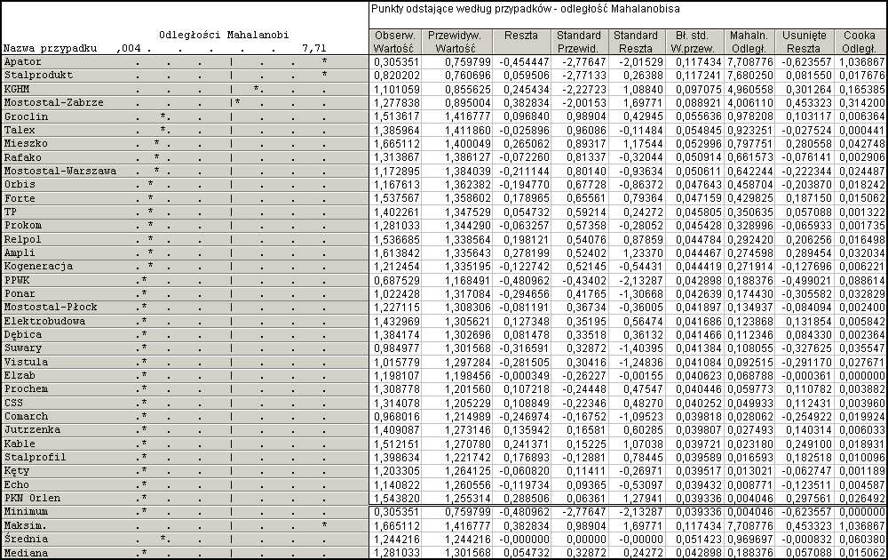
Task: Select the 'Apator' case name
Action: click(x=23, y=62)
